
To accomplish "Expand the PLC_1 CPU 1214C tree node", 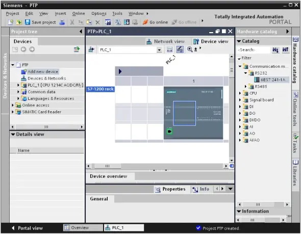I will 18,85.
